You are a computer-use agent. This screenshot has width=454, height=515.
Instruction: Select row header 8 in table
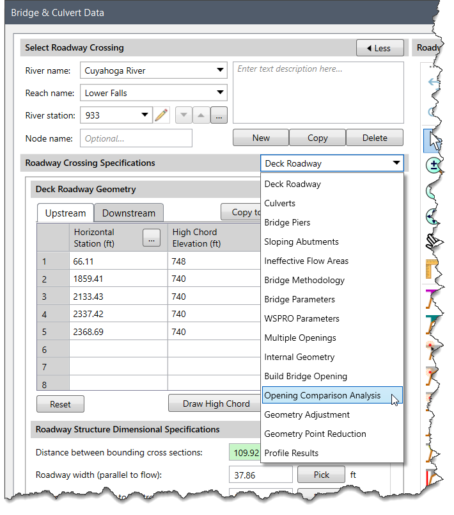click(53, 384)
